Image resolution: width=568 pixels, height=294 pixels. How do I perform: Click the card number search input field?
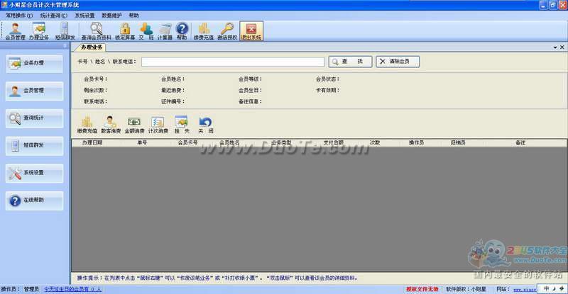coord(233,62)
